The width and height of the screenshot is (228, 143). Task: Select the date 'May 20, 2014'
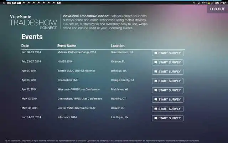tap(30, 108)
